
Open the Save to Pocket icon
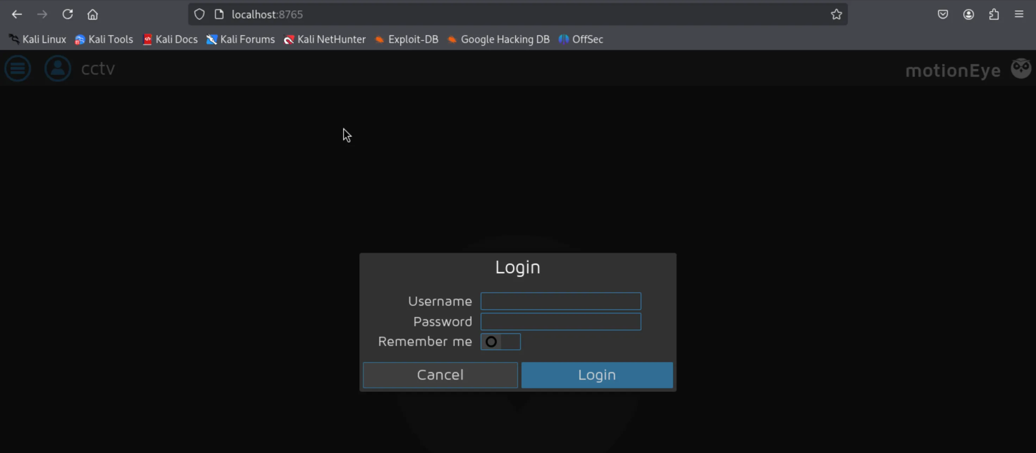pyautogui.click(x=943, y=14)
